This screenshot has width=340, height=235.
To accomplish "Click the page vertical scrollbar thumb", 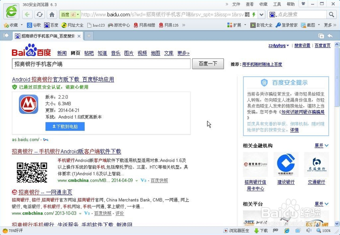I will (337, 77).
